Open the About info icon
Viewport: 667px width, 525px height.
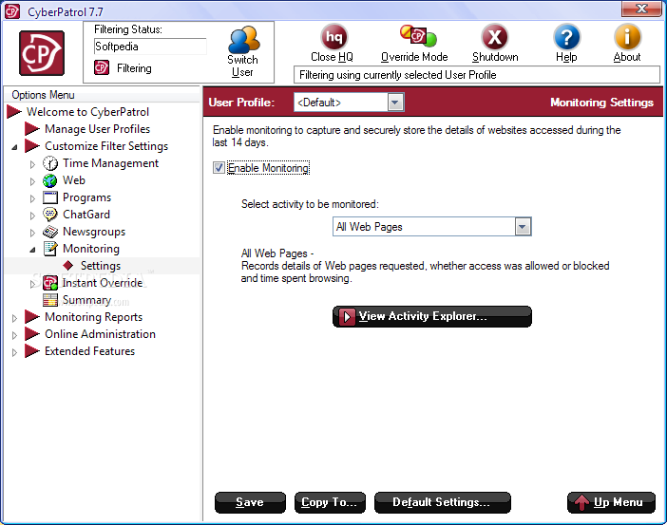(x=627, y=37)
